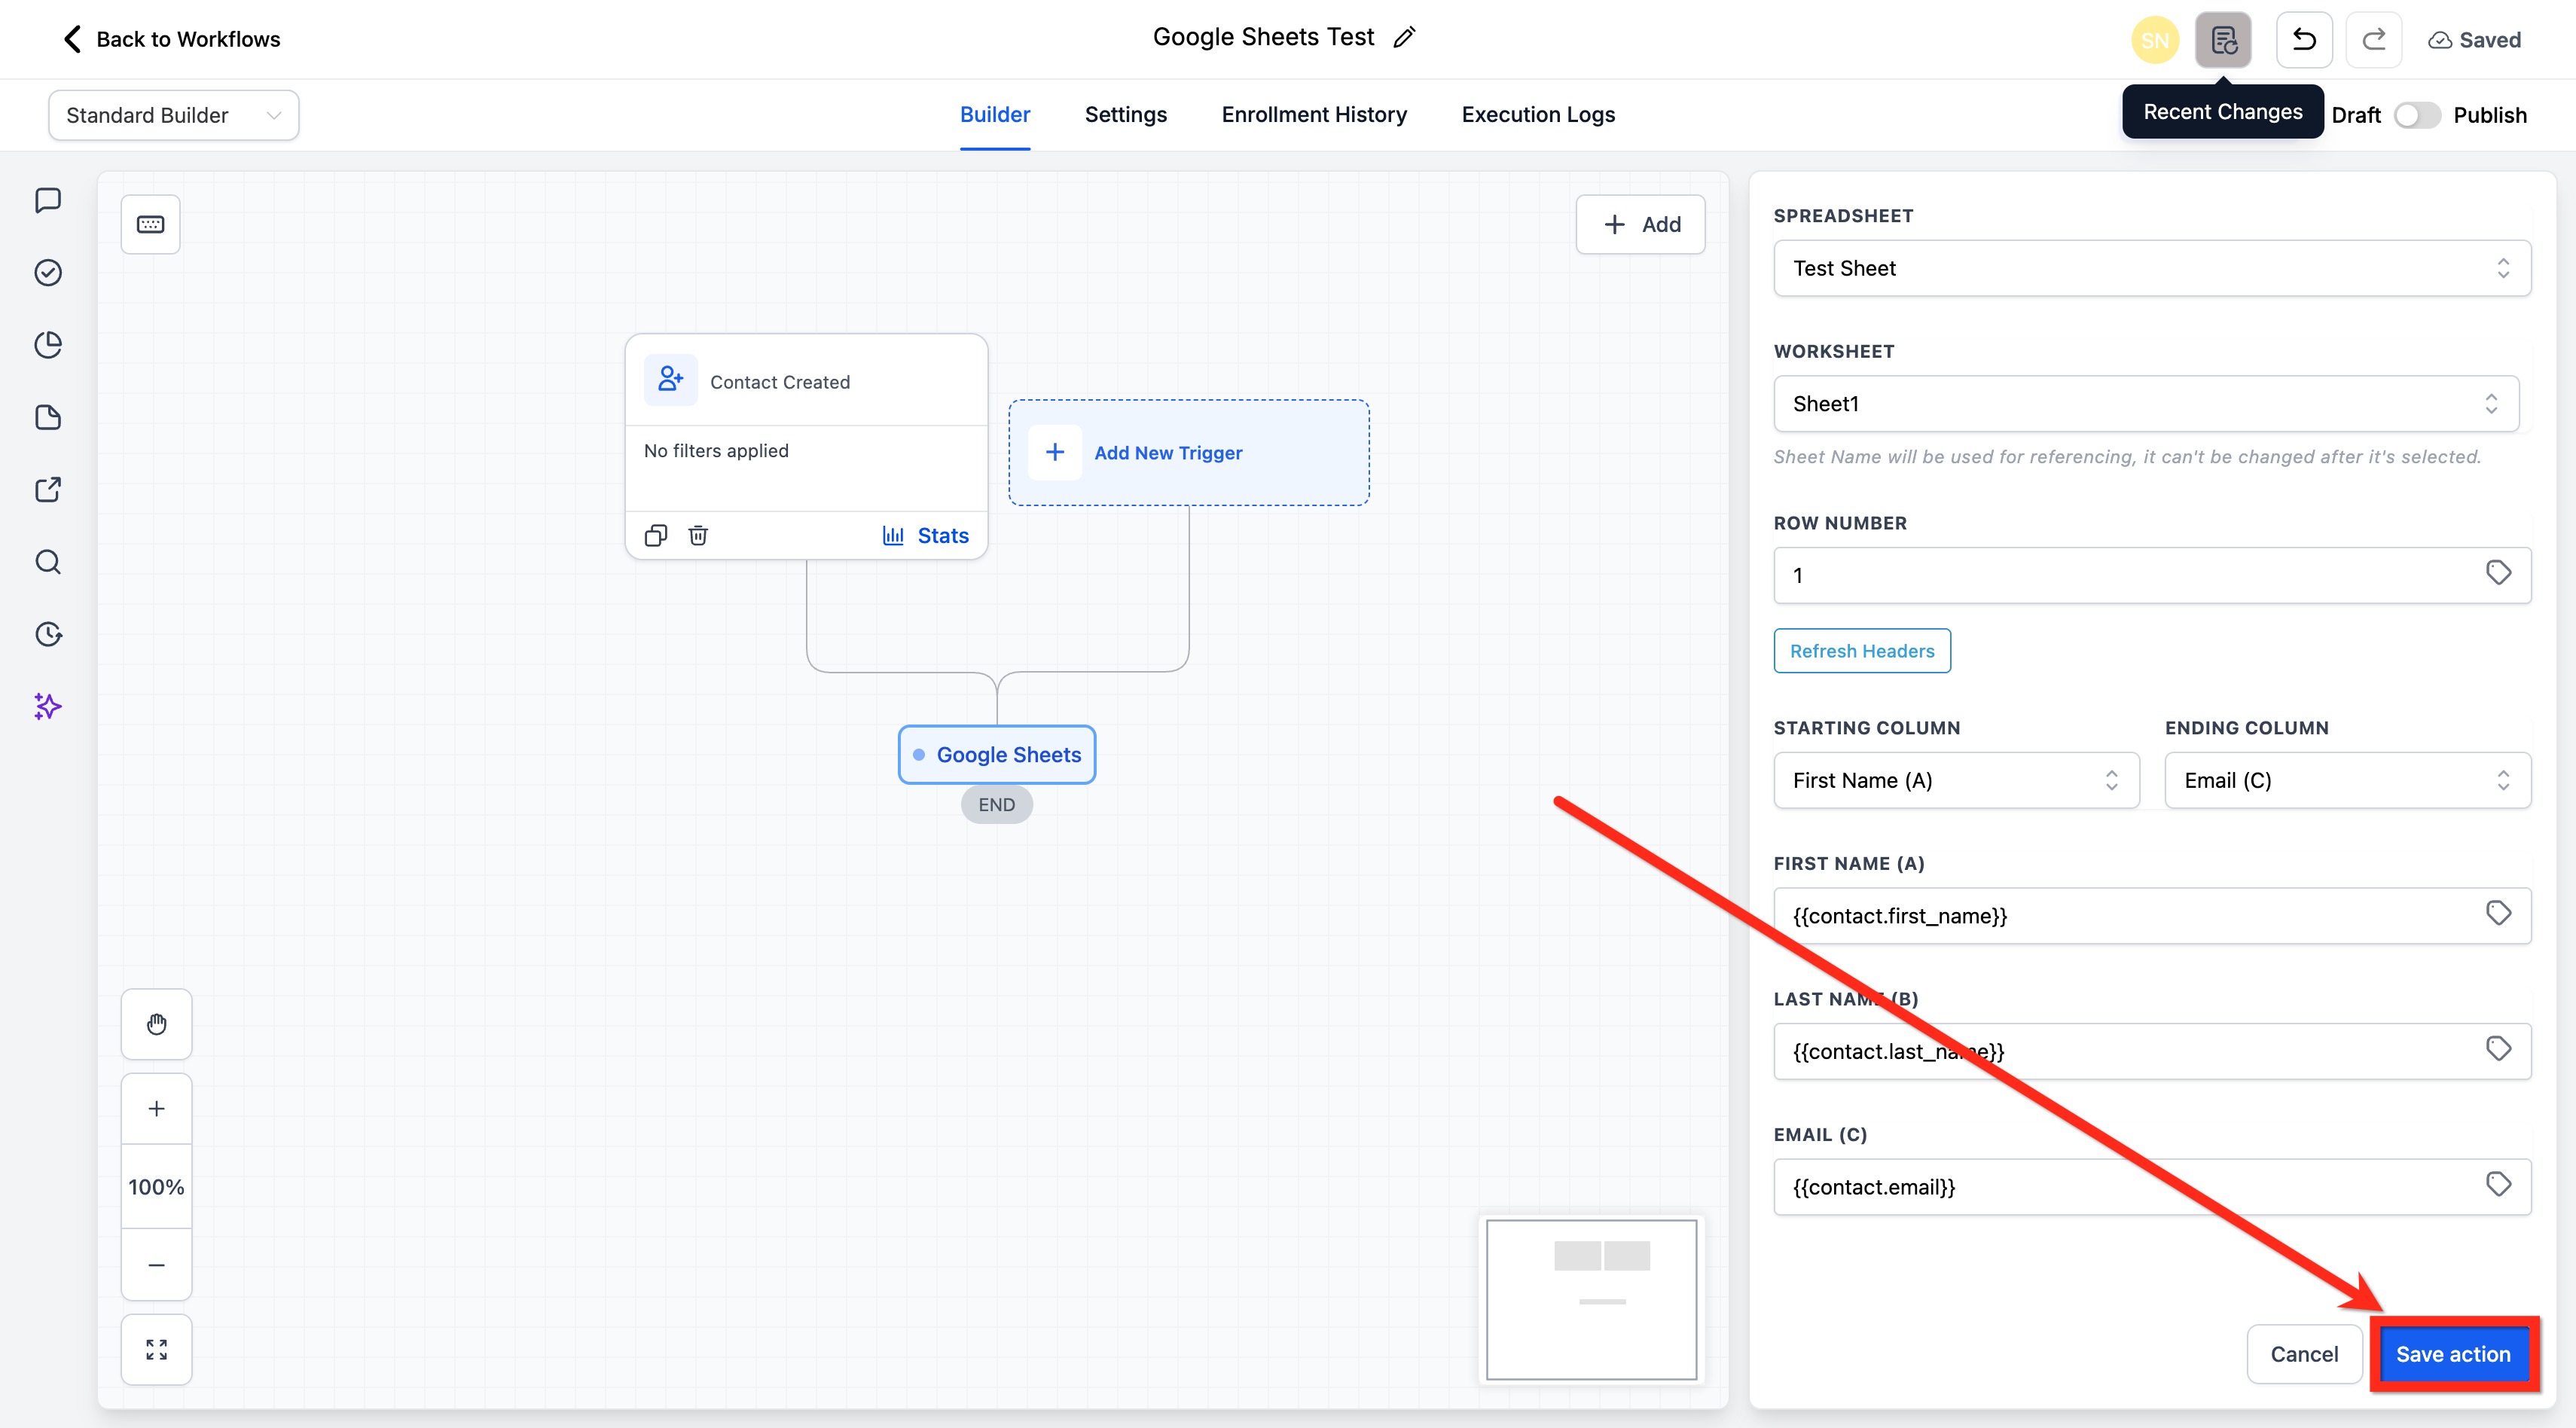The width and height of the screenshot is (2576, 1428).
Task: Expand the Spreadsheet Test Sheet dropdown
Action: coord(2151,268)
